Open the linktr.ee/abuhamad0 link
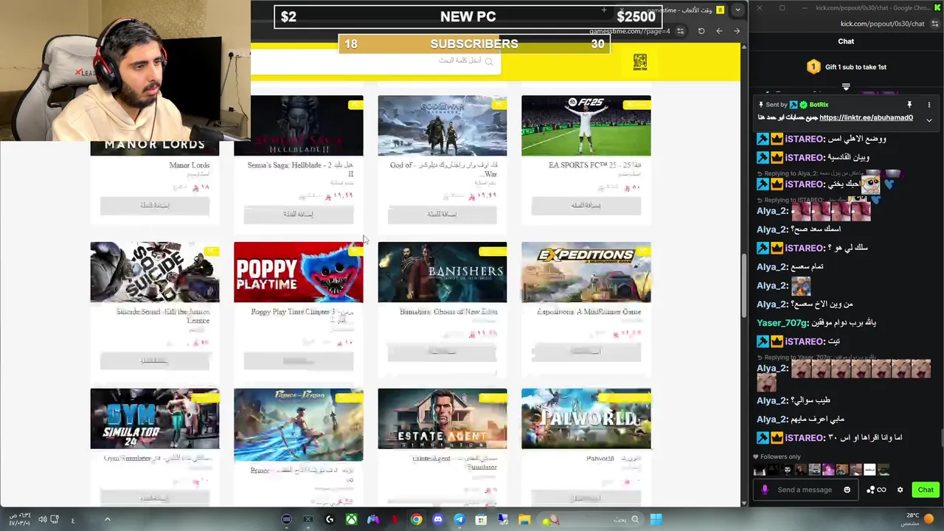The image size is (944, 531). point(866,117)
